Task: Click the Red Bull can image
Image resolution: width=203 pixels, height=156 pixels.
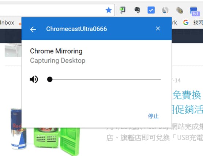Action: point(18,129)
